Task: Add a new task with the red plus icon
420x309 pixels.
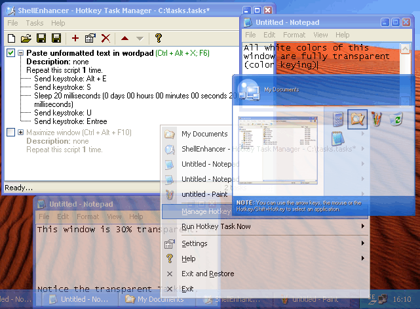Action: click(75, 38)
